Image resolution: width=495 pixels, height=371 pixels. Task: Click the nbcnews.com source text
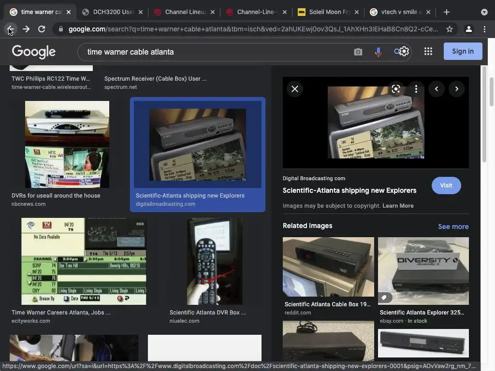pyautogui.click(x=29, y=204)
